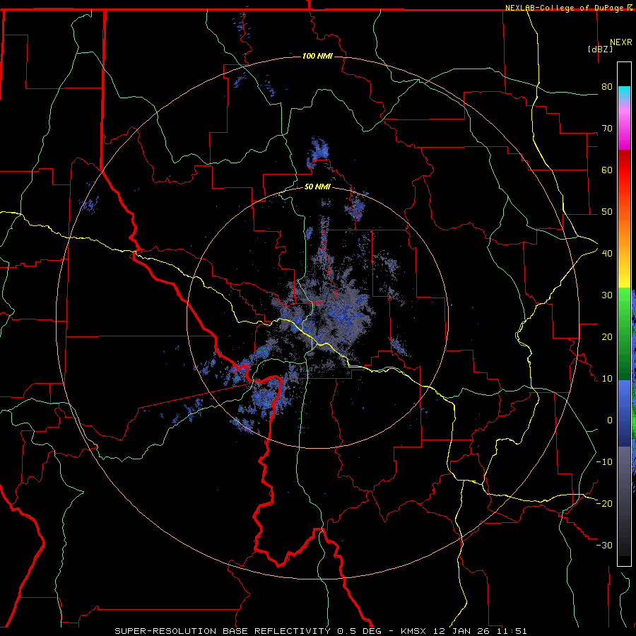Click the gray band of the color bar

(624, 501)
